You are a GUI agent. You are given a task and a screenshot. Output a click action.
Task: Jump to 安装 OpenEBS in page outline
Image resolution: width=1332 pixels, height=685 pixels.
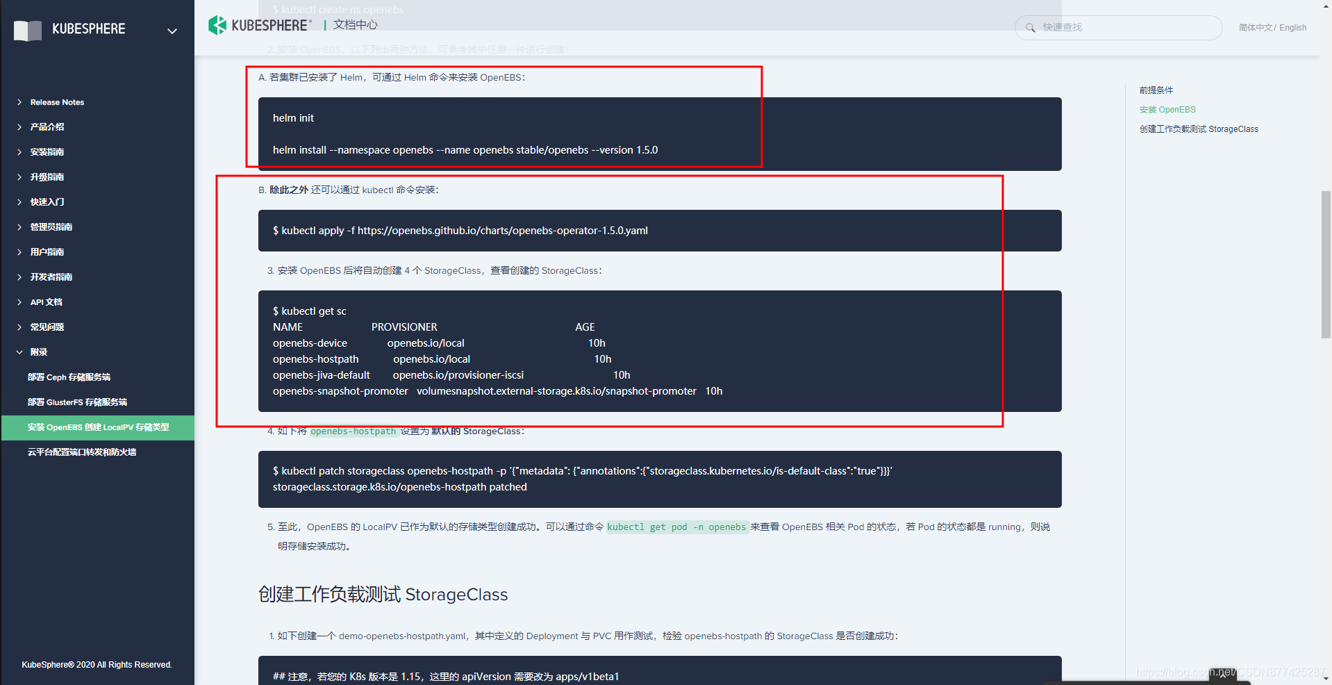[x=1167, y=110]
